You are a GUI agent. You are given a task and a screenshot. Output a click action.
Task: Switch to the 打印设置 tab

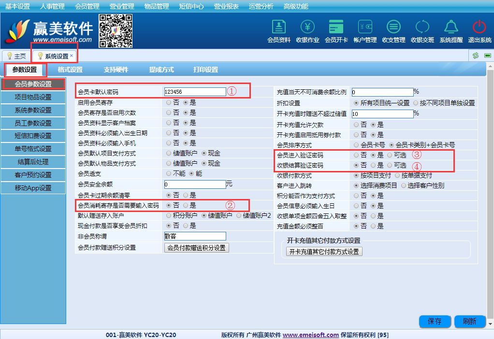pos(205,70)
